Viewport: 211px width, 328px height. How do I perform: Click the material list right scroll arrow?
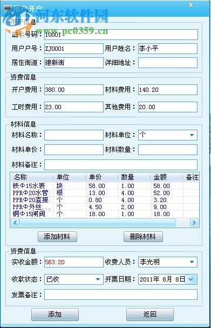click(194, 223)
